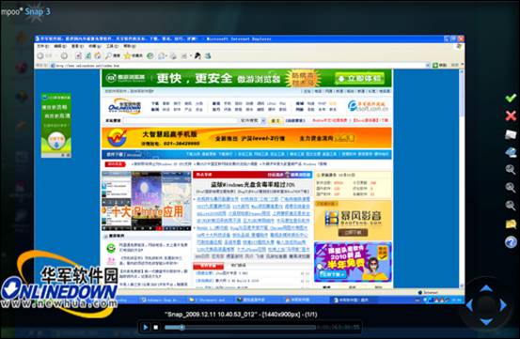Click the webpage search input field
Viewport: 520px width, 339px height.
pos(181,120)
